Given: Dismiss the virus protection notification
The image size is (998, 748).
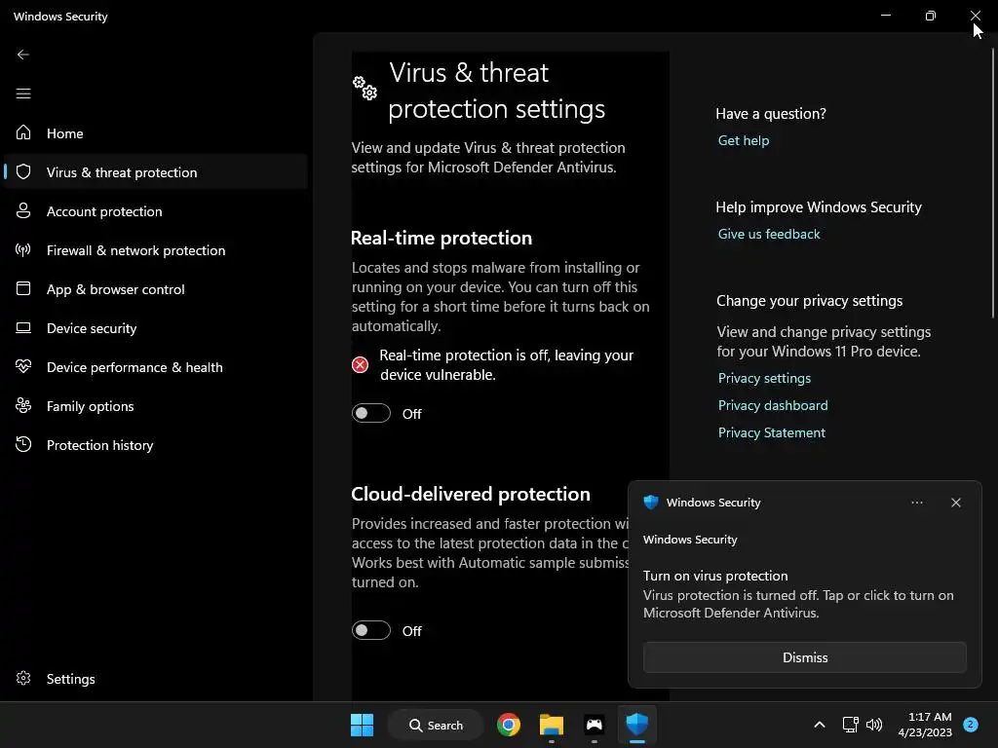Looking at the screenshot, I should point(804,657).
